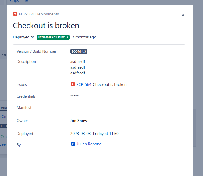The height and width of the screenshot is (176, 203).
Task: Click the masked Credentials value
Action: pos(74,96)
